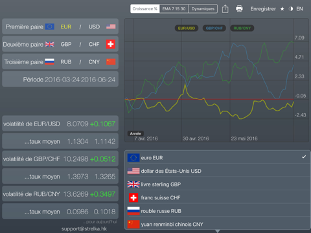Open support@strelka.hk email link
Viewport: 311px width, 233px height.
tap(84, 229)
